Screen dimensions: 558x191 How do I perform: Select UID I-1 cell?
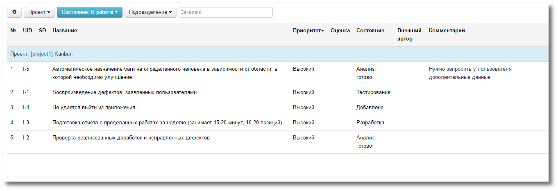pyautogui.click(x=26, y=92)
